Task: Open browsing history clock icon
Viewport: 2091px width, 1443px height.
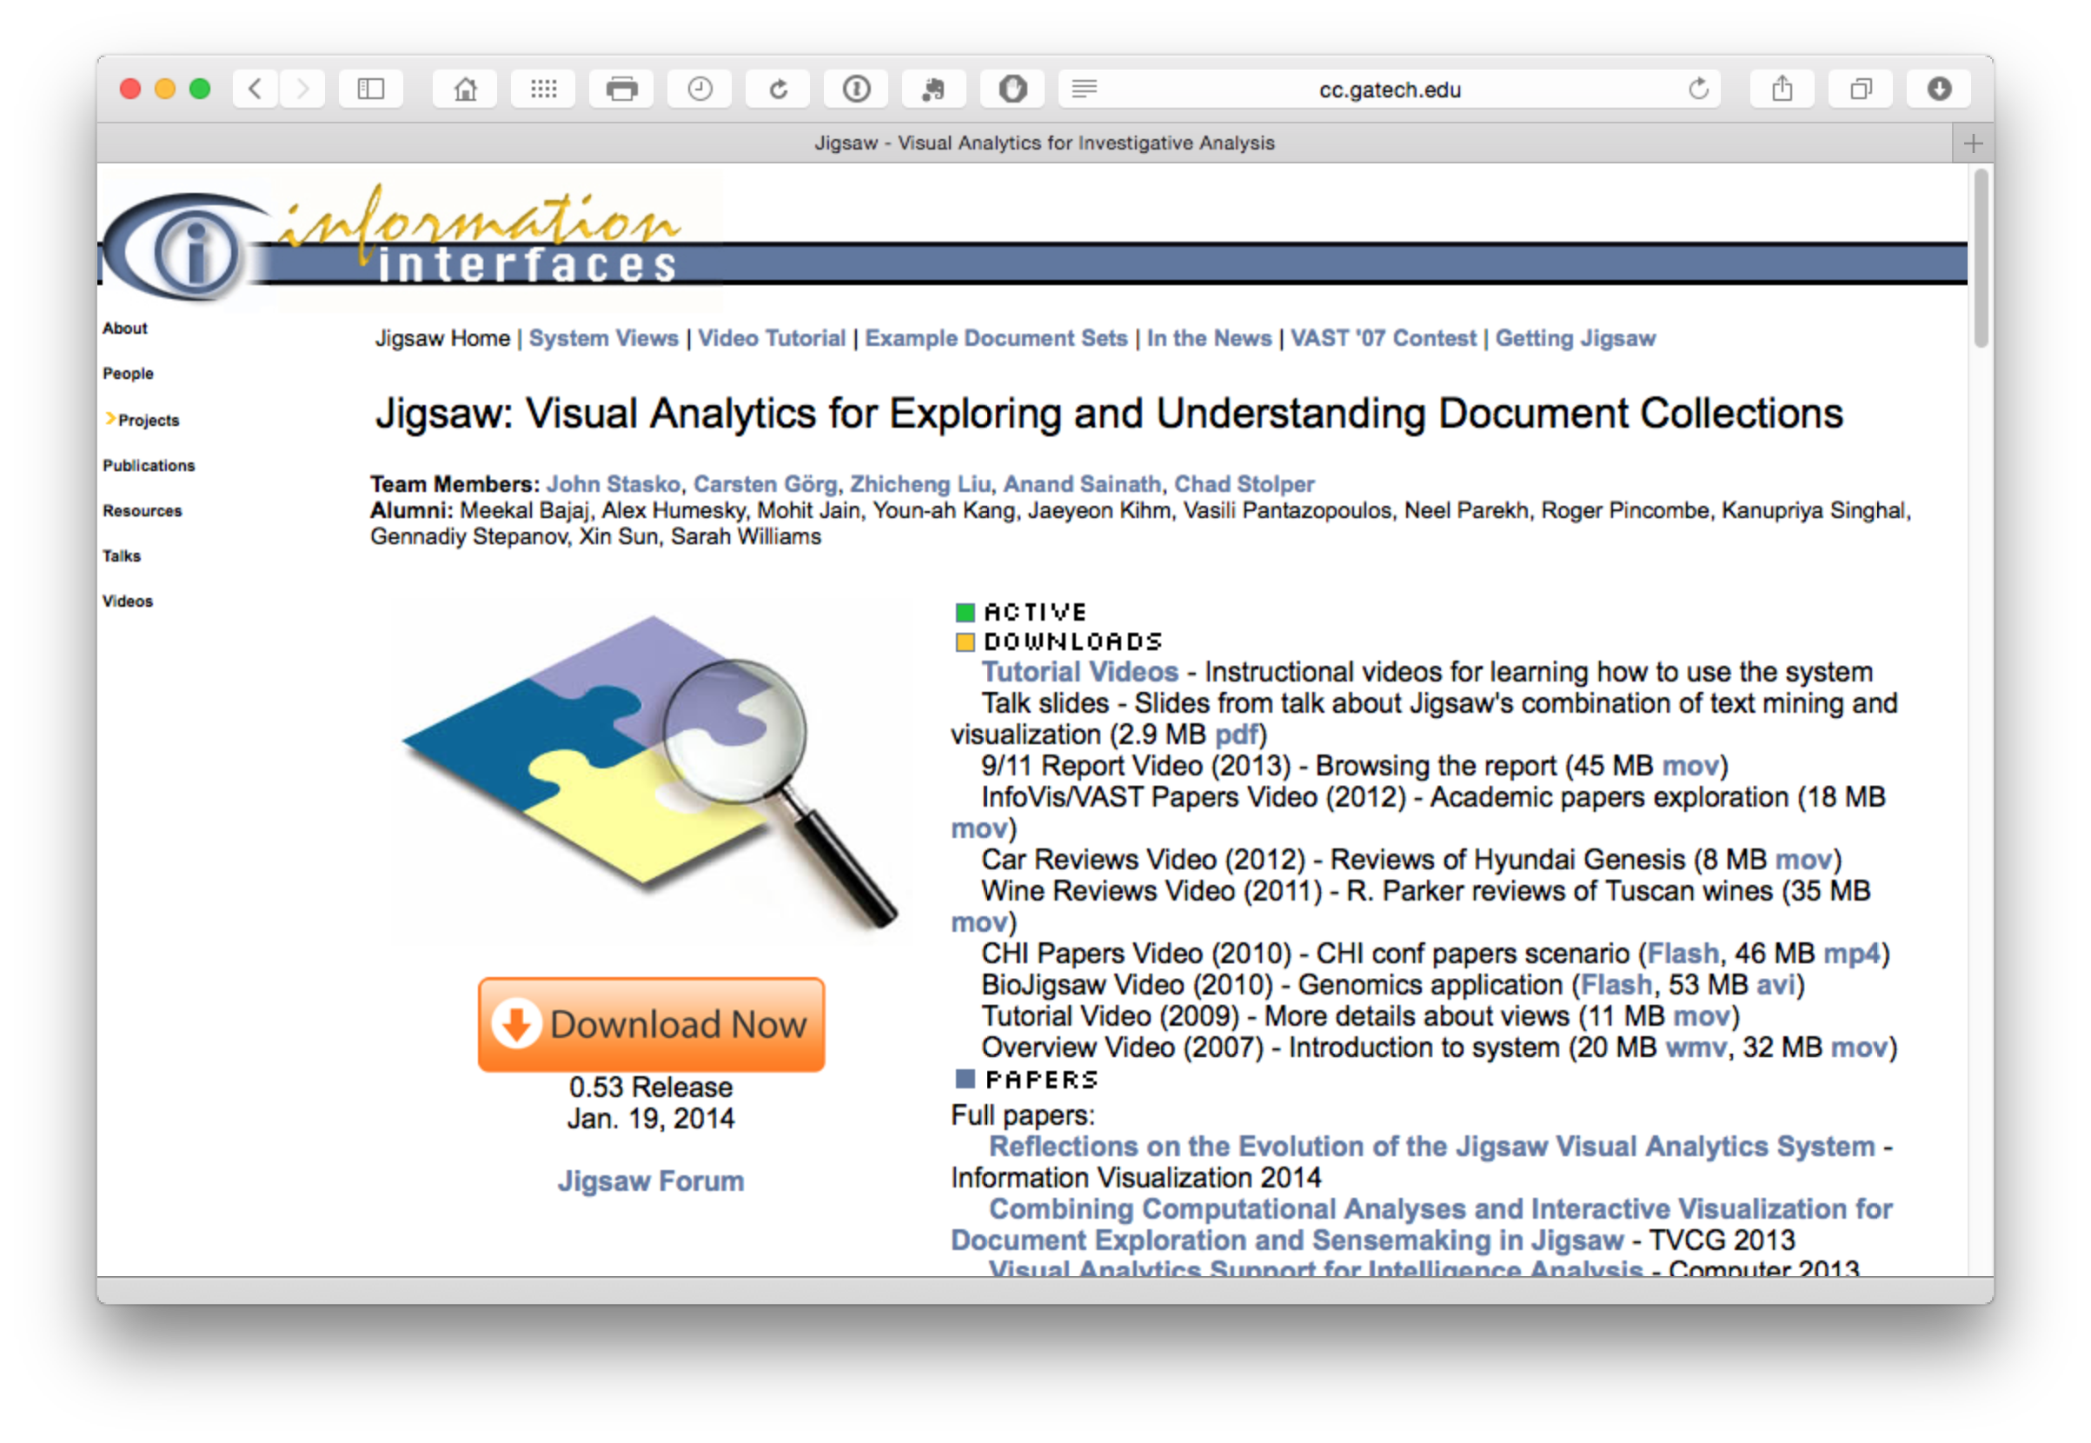Action: 700,89
